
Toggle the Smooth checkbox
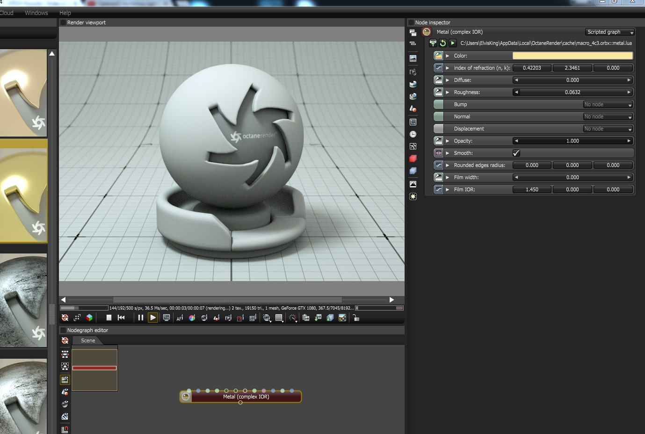click(516, 153)
